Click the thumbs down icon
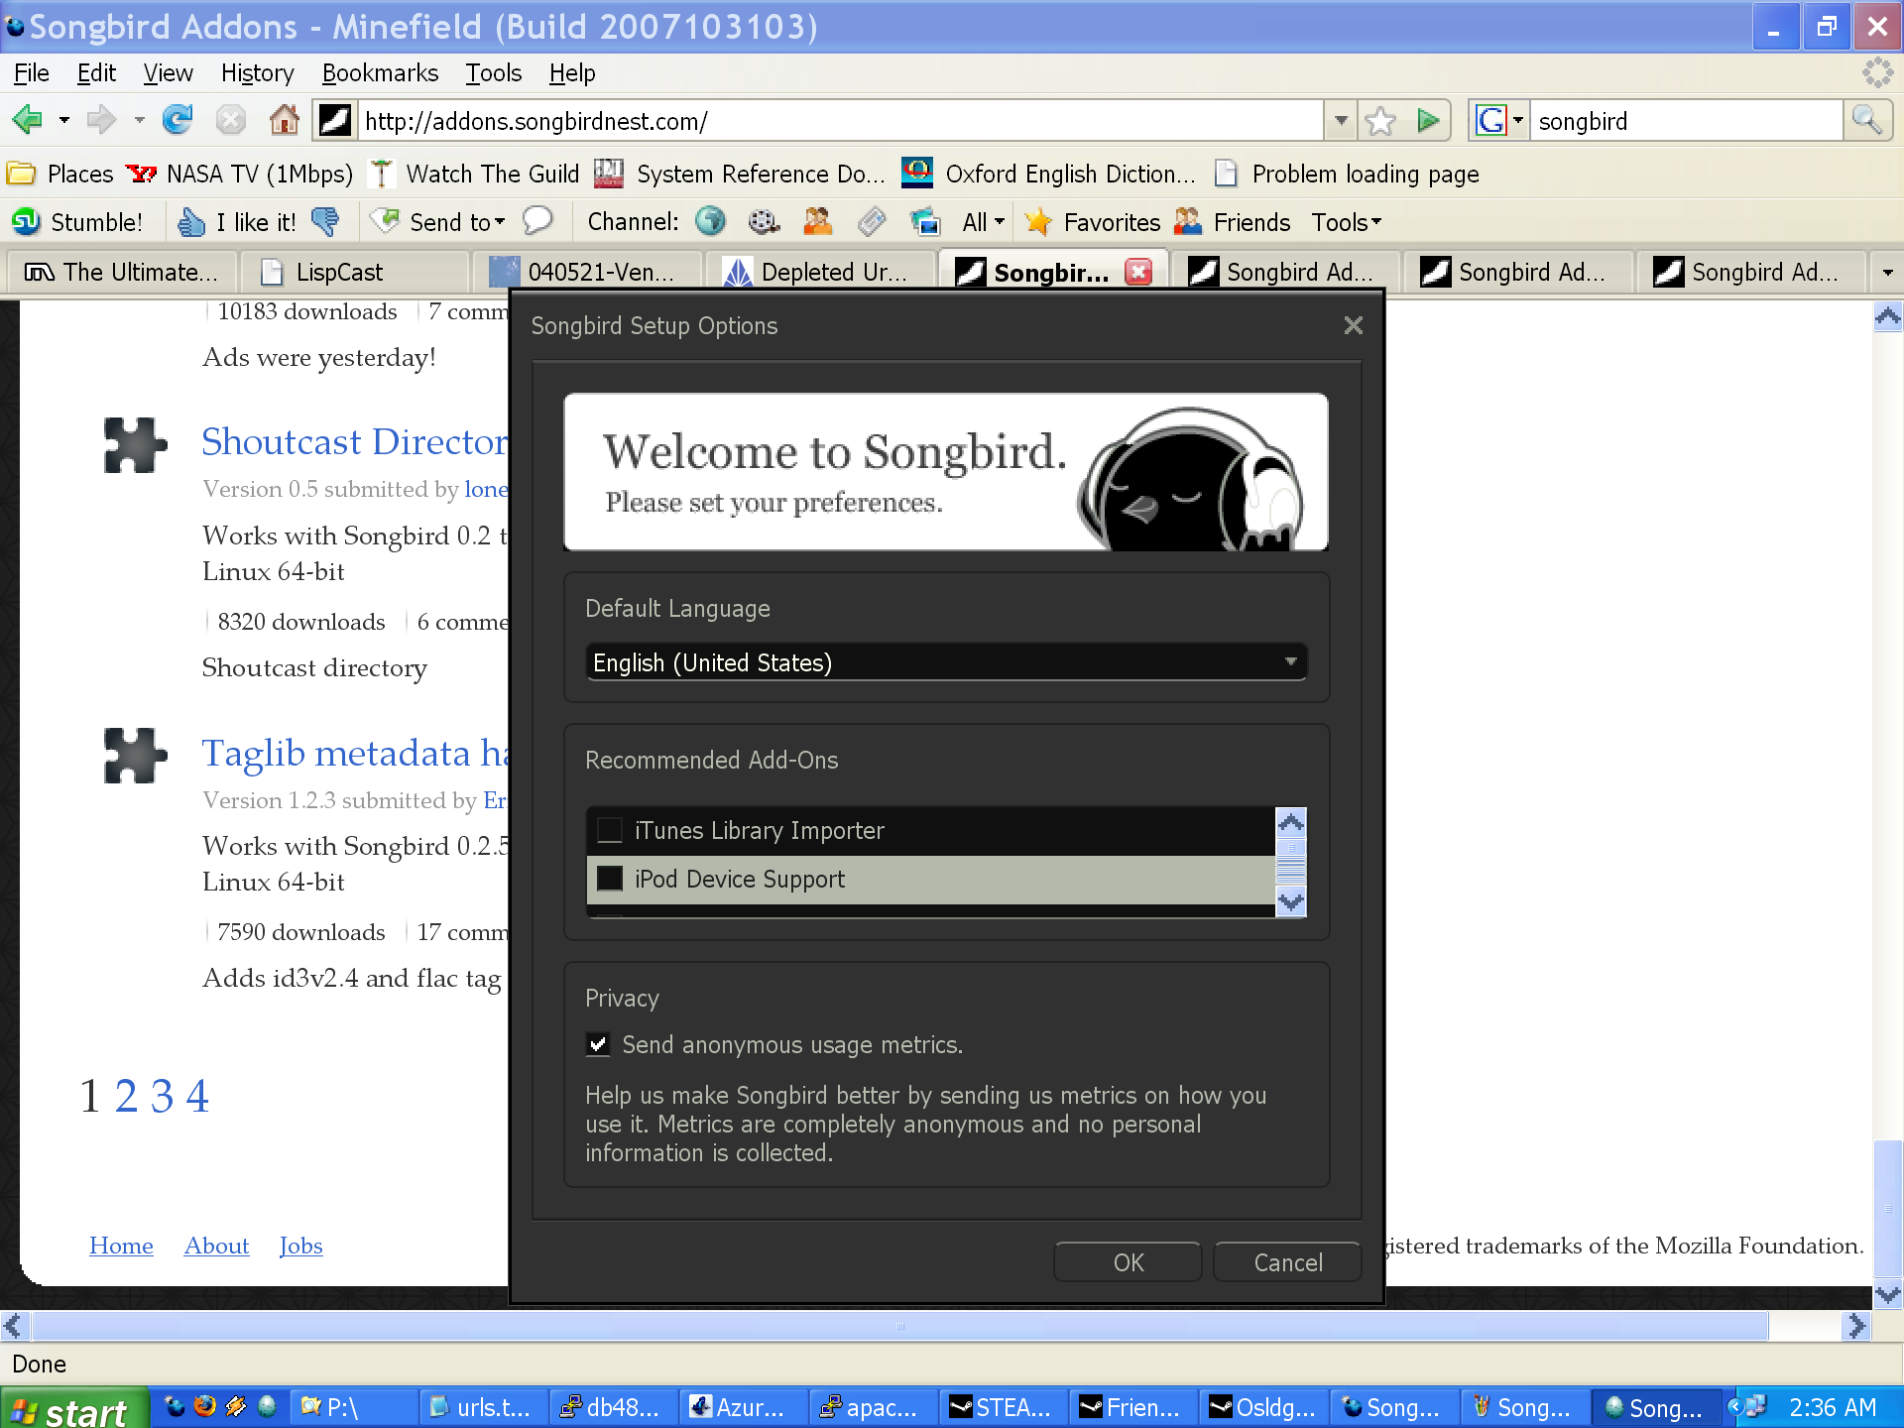This screenshot has width=1904, height=1428. 325,222
